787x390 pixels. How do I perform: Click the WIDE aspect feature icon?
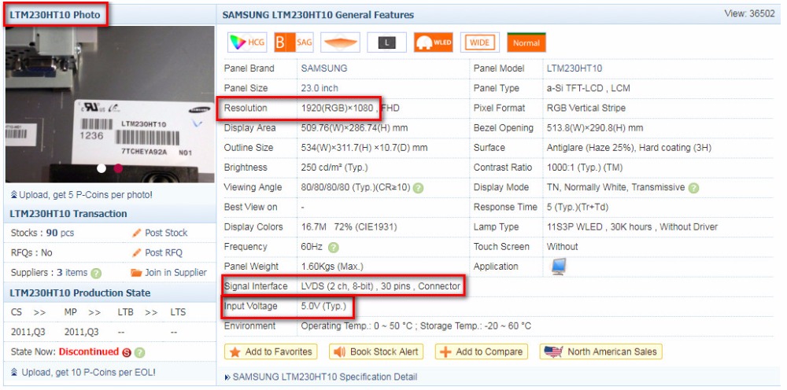(480, 42)
